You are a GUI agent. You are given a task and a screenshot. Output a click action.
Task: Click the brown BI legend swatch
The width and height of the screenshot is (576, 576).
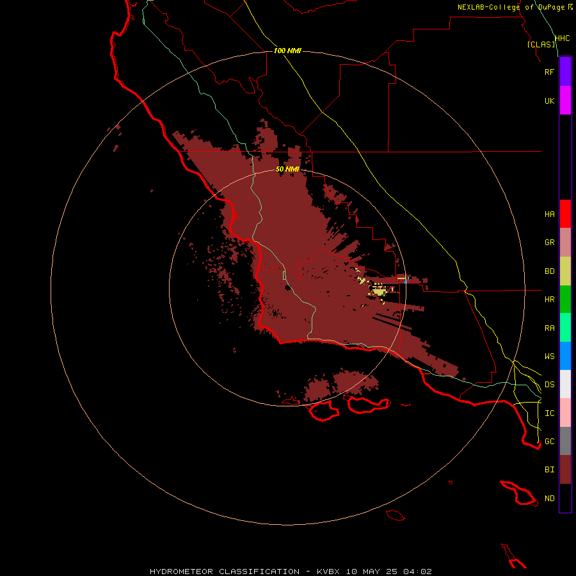point(565,470)
